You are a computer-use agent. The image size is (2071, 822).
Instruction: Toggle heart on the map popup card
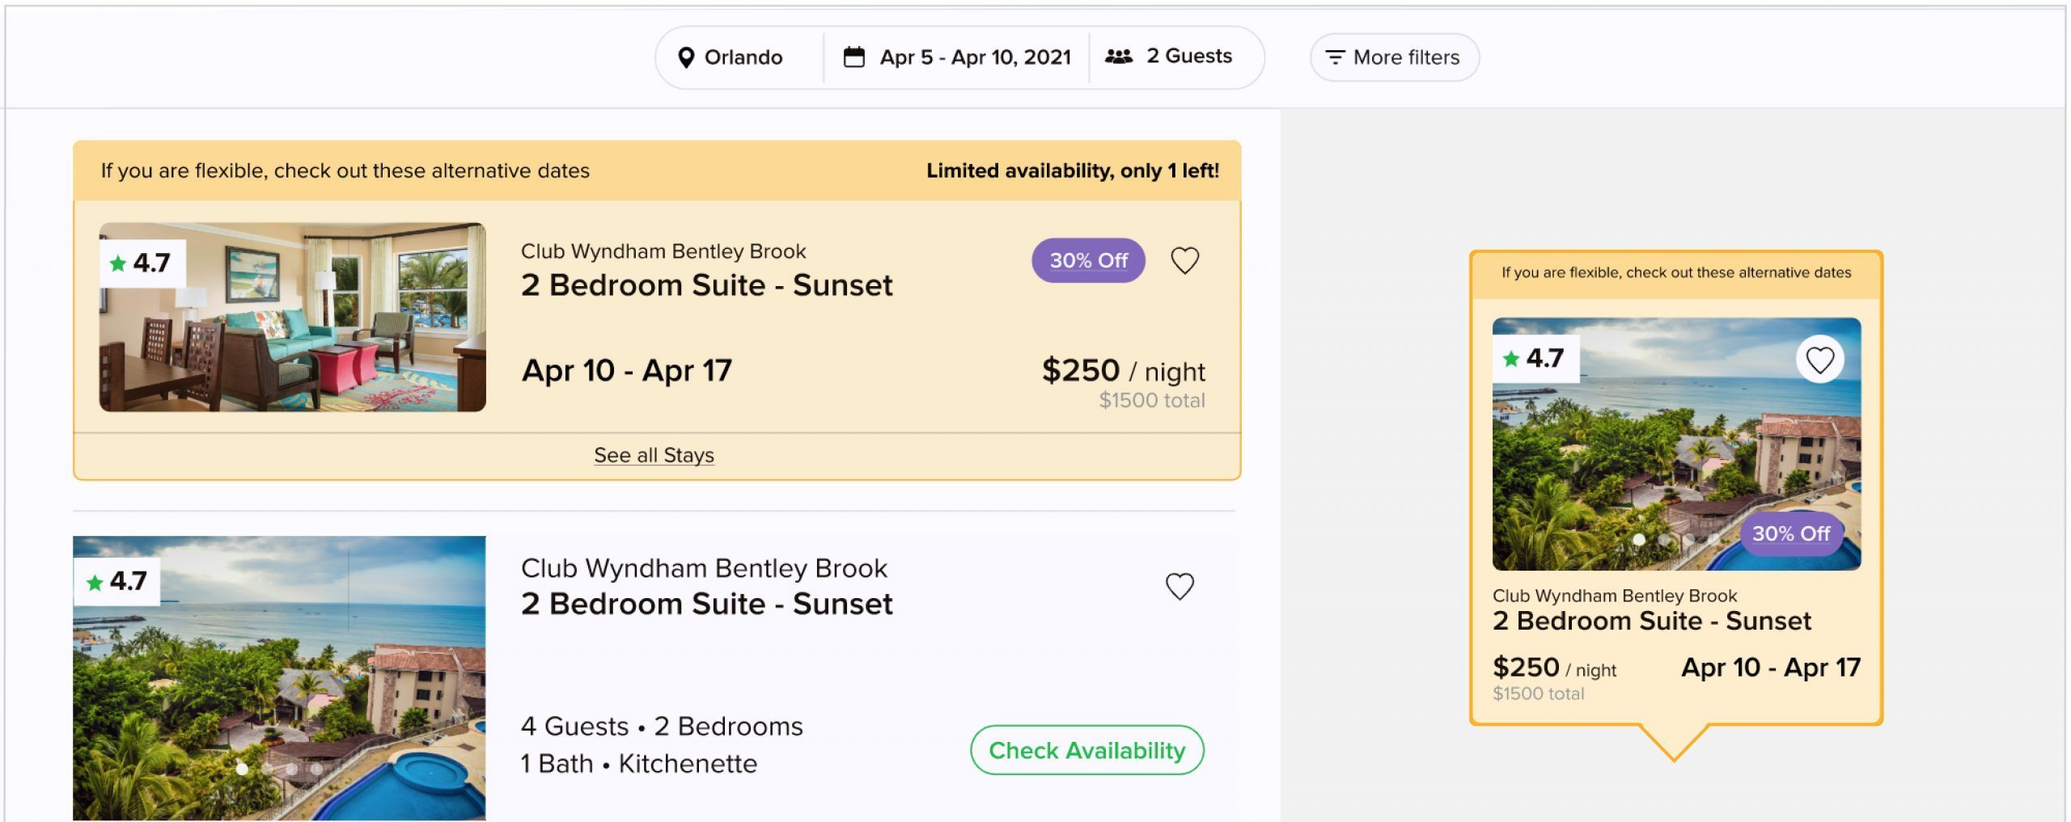coord(1819,360)
